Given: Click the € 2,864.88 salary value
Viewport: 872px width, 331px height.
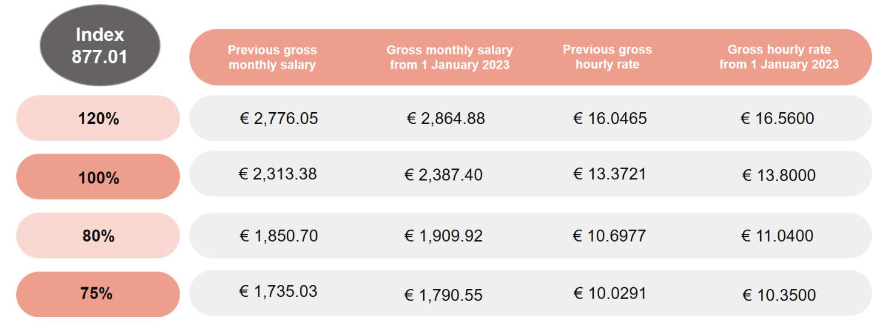Looking at the screenshot, I should [x=445, y=119].
